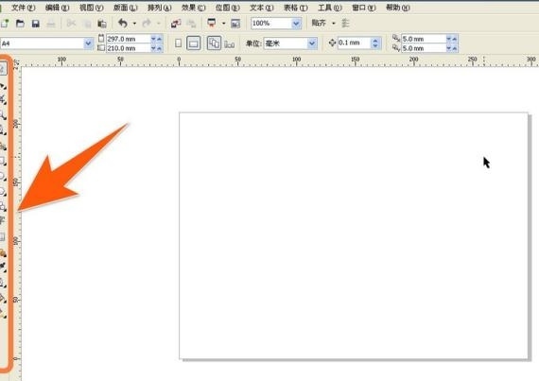Open a file with the folder icon
Viewport: 539px width, 381px height.
click(20, 24)
